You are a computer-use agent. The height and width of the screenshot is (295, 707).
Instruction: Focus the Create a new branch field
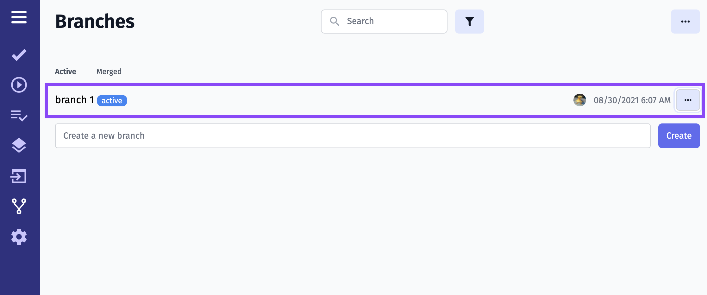click(353, 136)
